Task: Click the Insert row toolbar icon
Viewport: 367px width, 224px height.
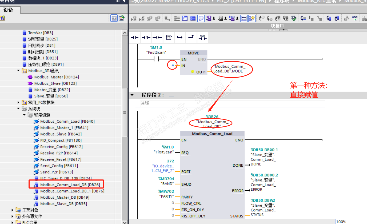Action: pos(150,18)
